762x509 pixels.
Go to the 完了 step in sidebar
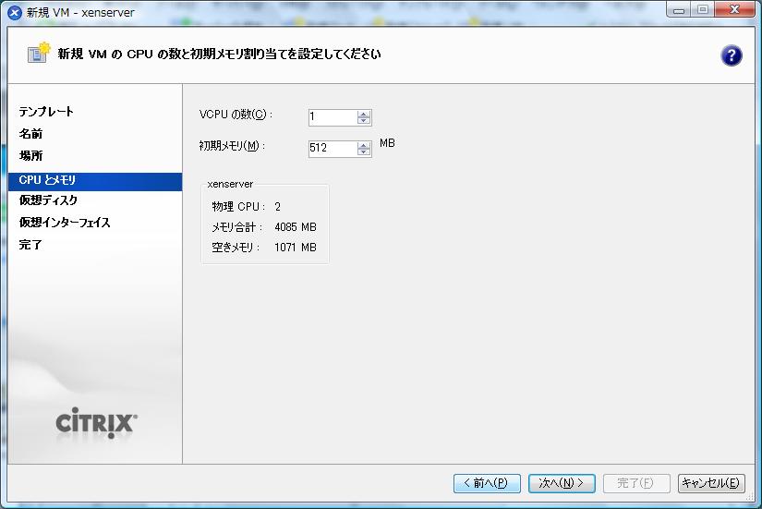(x=30, y=245)
